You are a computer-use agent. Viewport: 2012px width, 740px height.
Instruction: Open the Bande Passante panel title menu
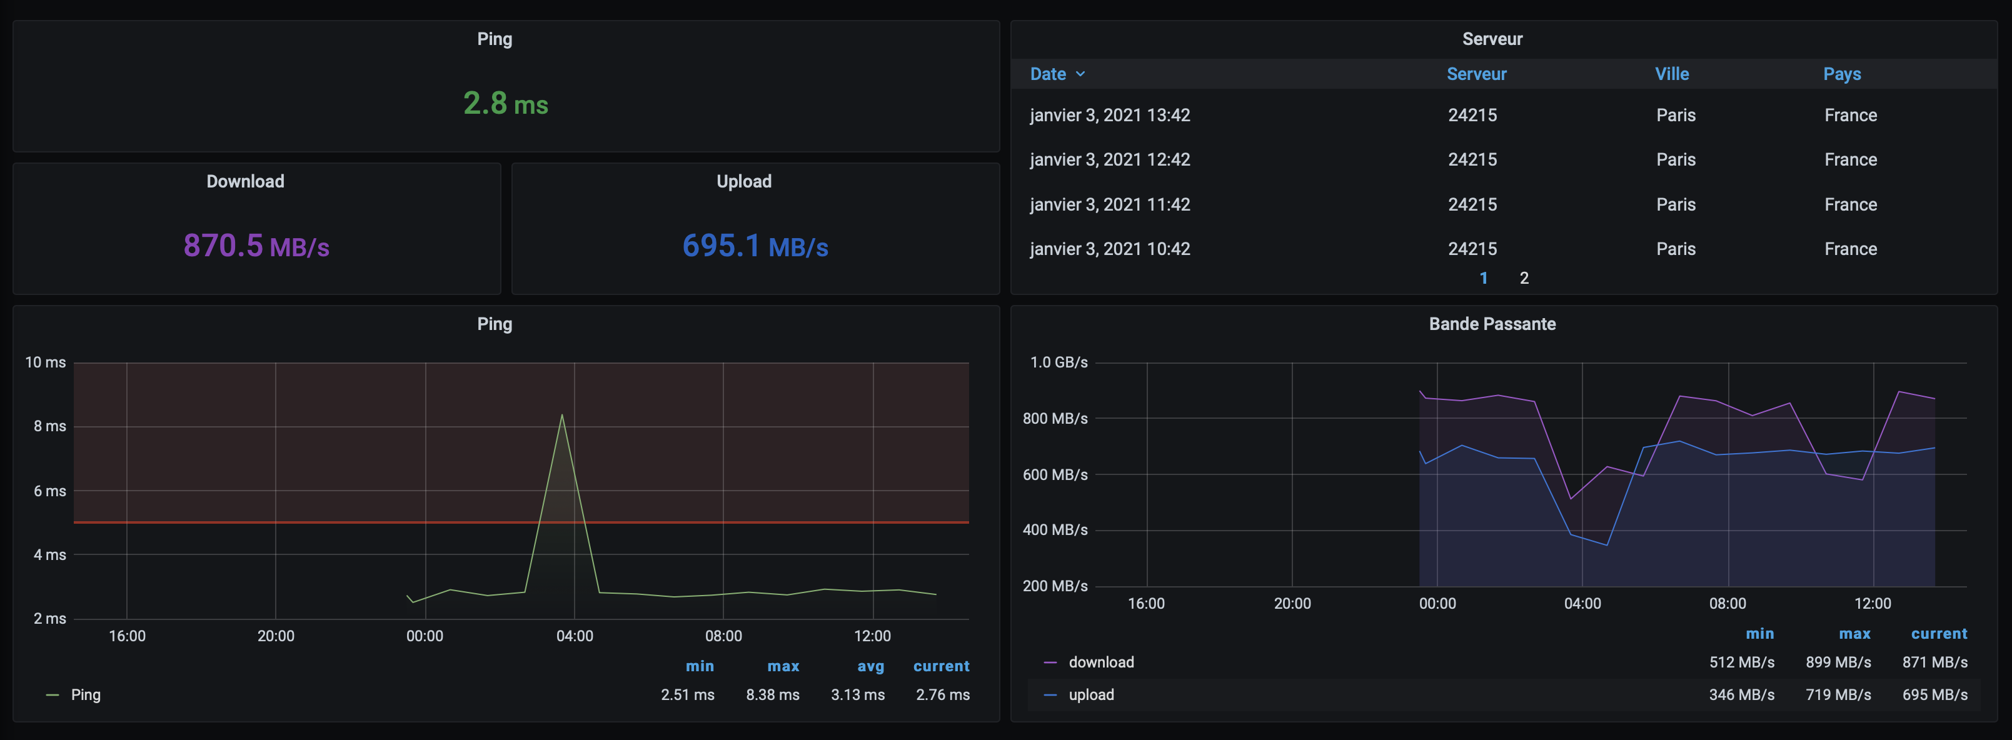[1491, 324]
